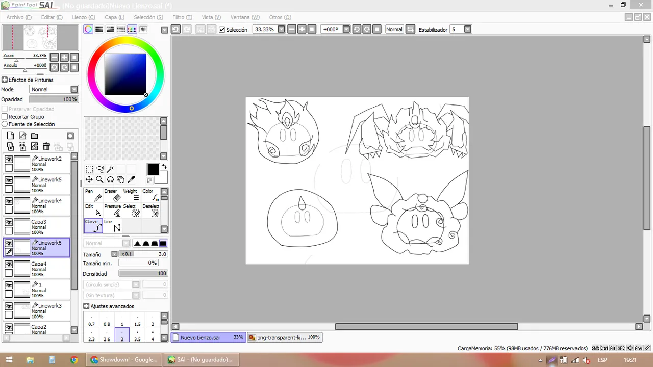This screenshot has width=653, height=367.
Task: Open the Showdown Google Chrome taskbar window
Action: click(124, 360)
